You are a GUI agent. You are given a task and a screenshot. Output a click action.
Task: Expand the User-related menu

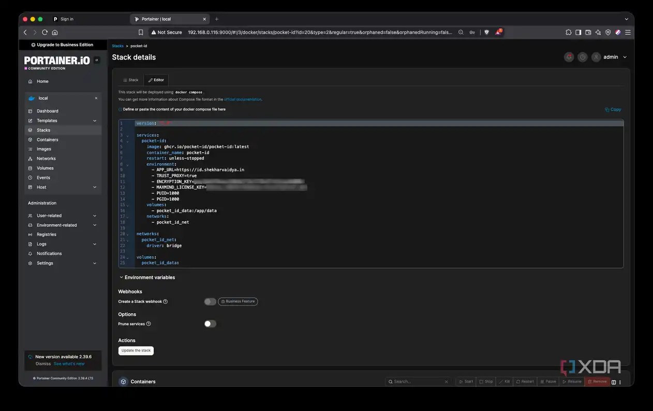(x=95, y=216)
